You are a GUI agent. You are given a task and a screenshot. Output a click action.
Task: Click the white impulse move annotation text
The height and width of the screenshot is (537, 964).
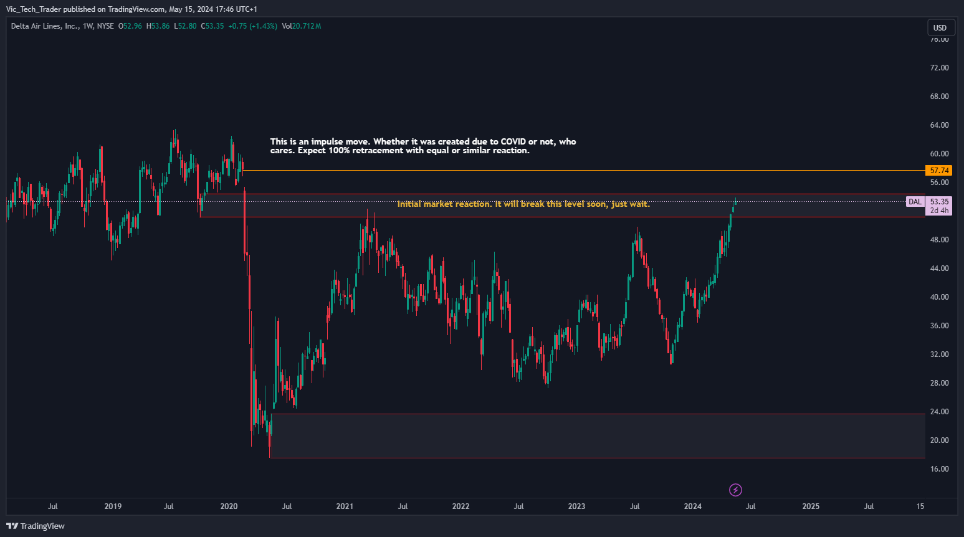coord(423,146)
